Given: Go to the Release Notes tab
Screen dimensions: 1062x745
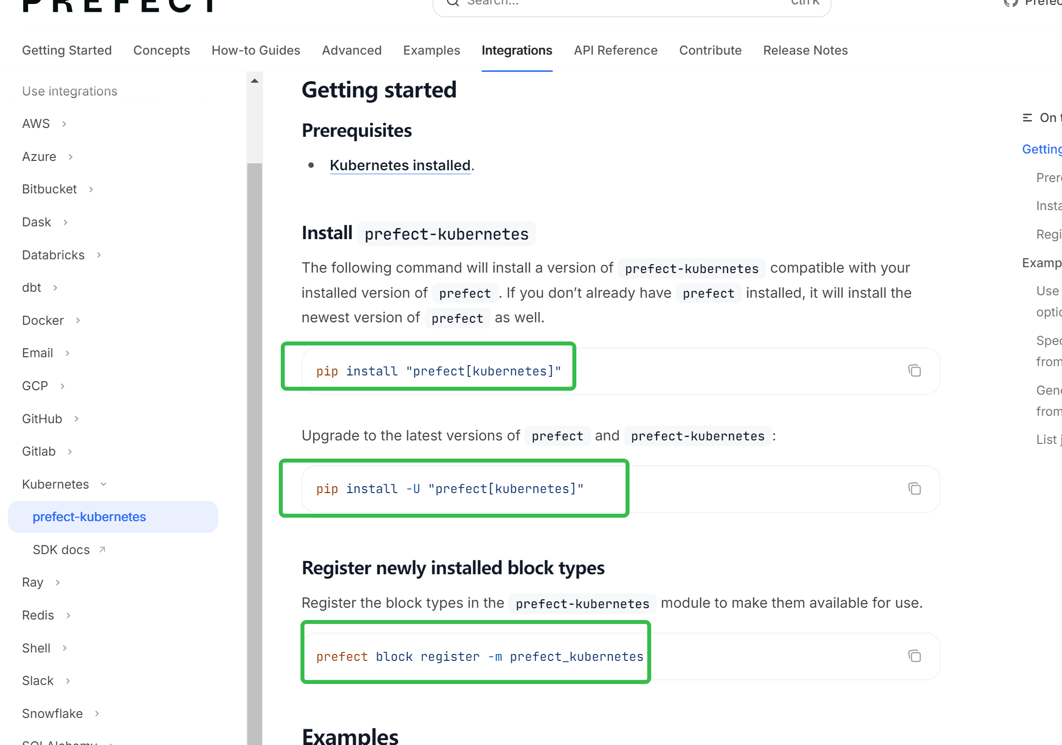Looking at the screenshot, I should (x=805, y=50).
